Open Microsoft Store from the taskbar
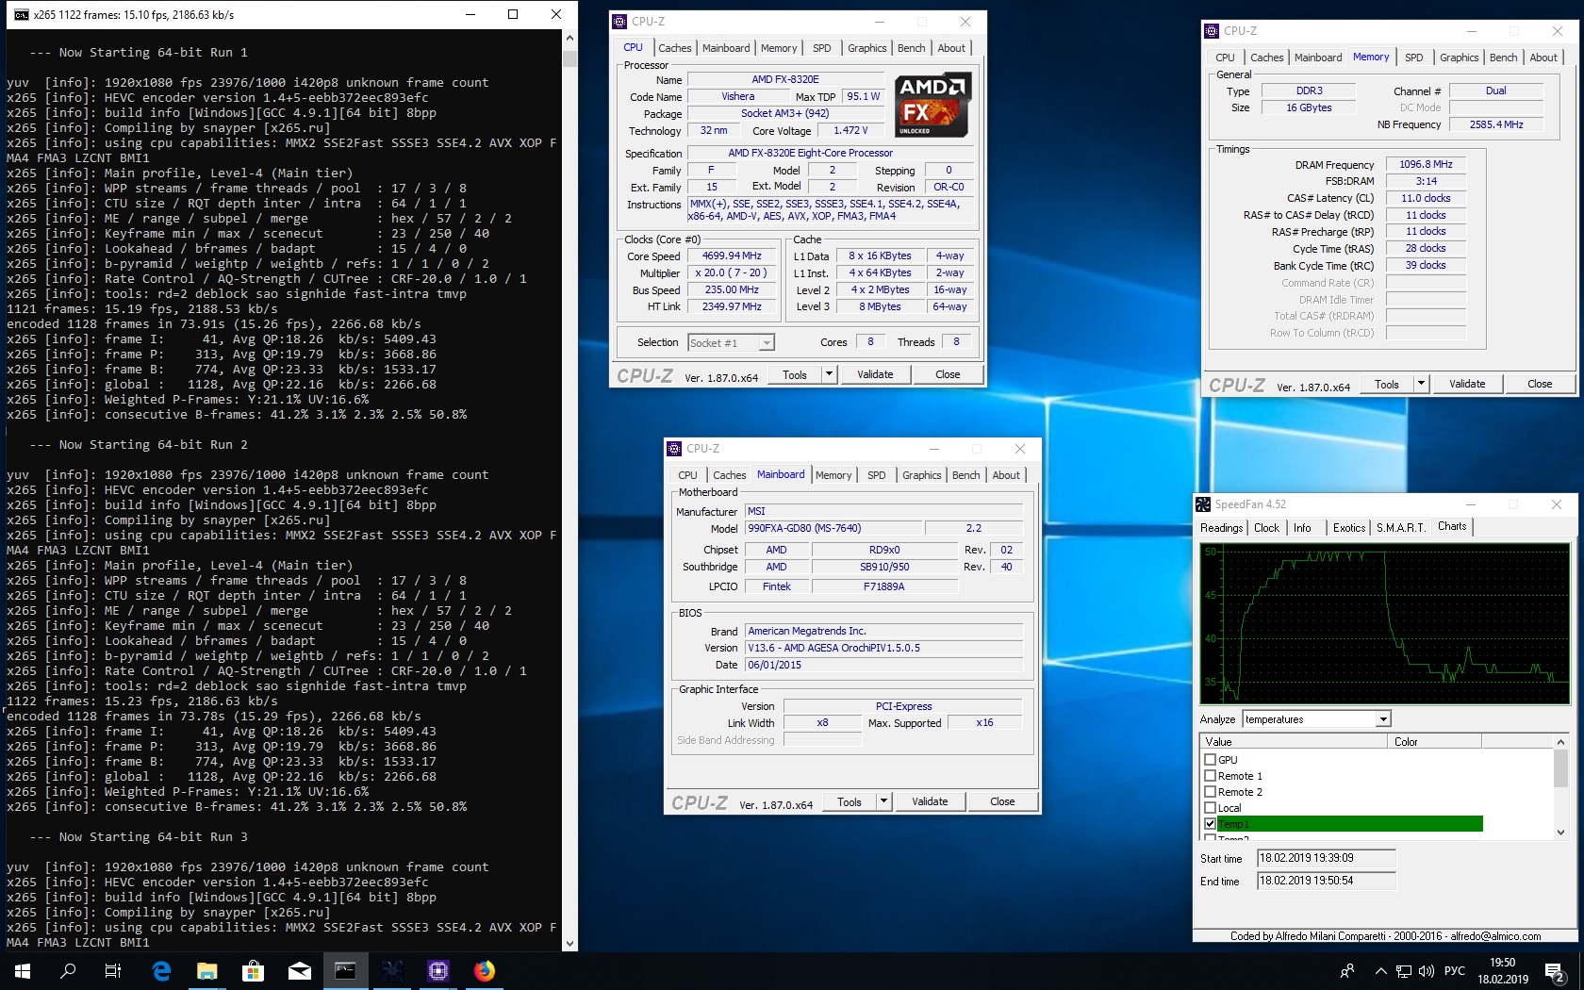Image resolution: width=1584 pixels, height=990 pixels. point(253,970)
